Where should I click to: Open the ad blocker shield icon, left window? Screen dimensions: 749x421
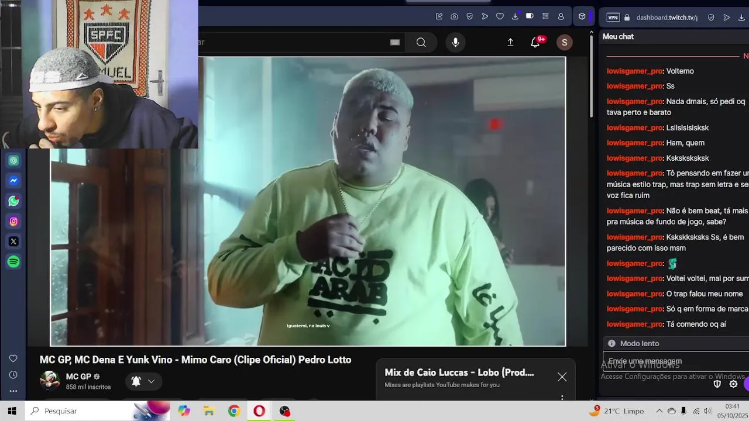tap(470, 16)
